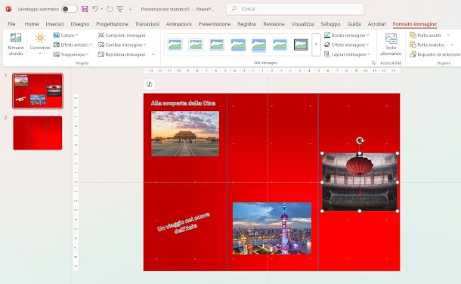Open the undo history dropdown arrow
Screen dimensions: 461x284
[102, 9]
